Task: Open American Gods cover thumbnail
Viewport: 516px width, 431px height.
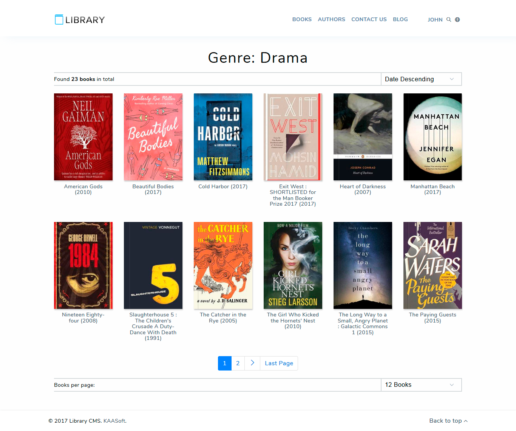Action: pyautogui.click(x=83, y=137)
